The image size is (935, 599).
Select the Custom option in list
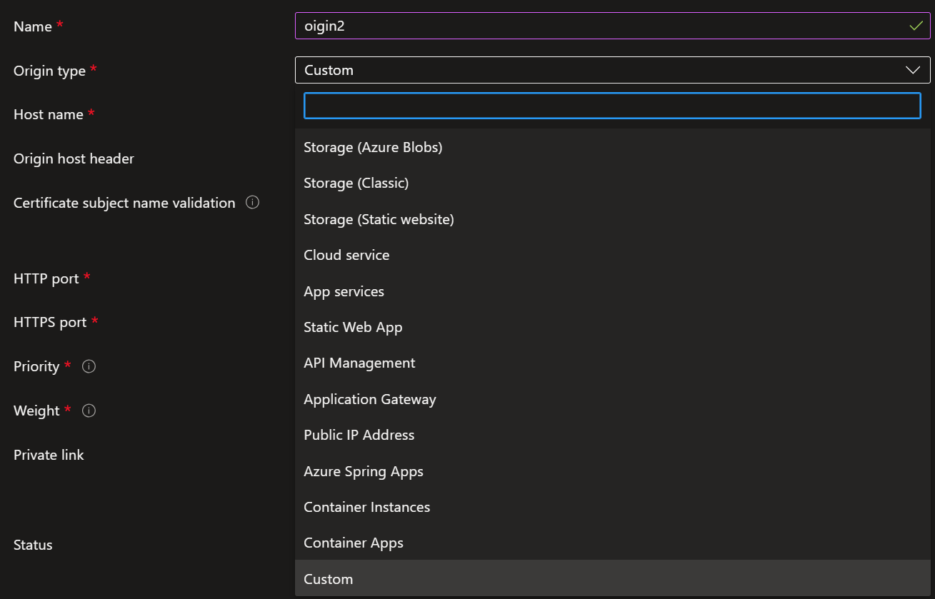(328, 579)
